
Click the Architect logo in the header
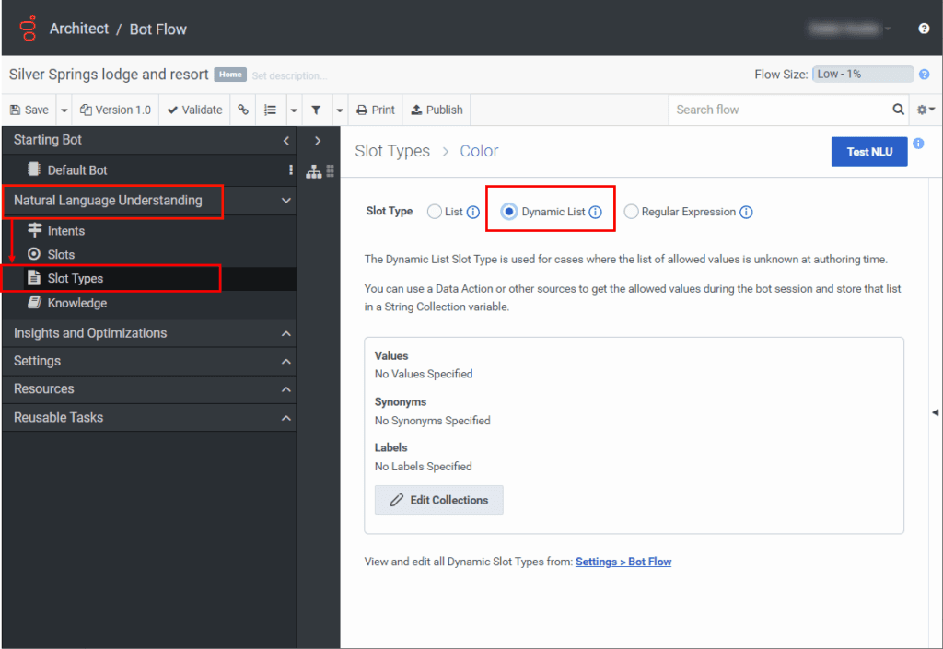(28, 28)
